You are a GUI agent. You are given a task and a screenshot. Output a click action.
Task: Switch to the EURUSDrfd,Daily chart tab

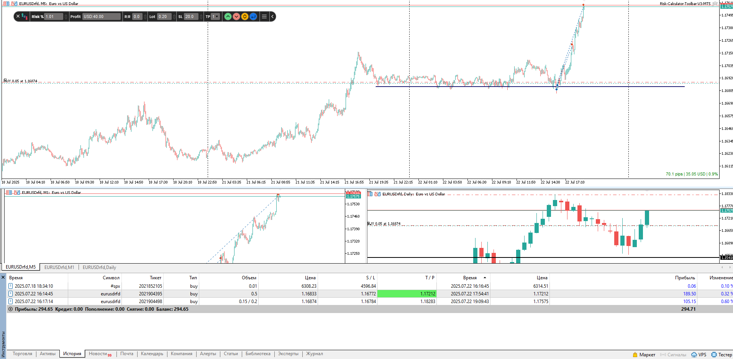(99, 267)
